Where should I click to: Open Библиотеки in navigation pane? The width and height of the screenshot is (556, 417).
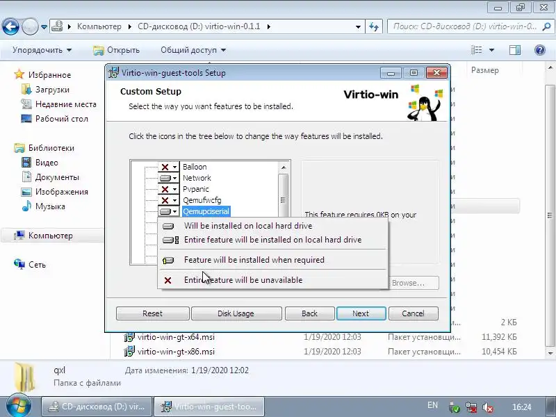pos(44,148)
